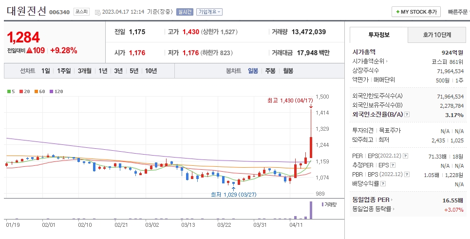Click the 최저 1,029 (03/27) chart marker

pyautogui.click(x=234, y=195)
